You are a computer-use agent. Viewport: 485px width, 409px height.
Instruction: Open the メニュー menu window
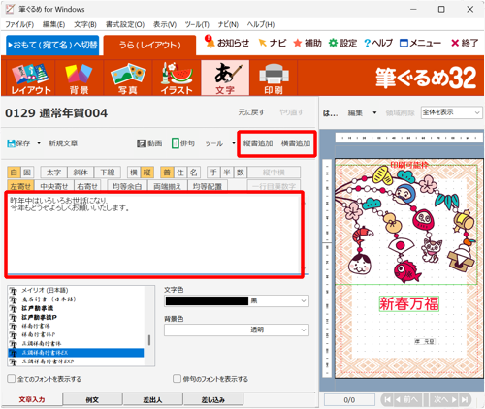[420, 43]
